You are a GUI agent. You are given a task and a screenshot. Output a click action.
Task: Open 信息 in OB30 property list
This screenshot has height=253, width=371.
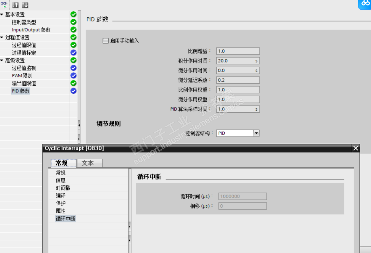(x=61, y=180)
